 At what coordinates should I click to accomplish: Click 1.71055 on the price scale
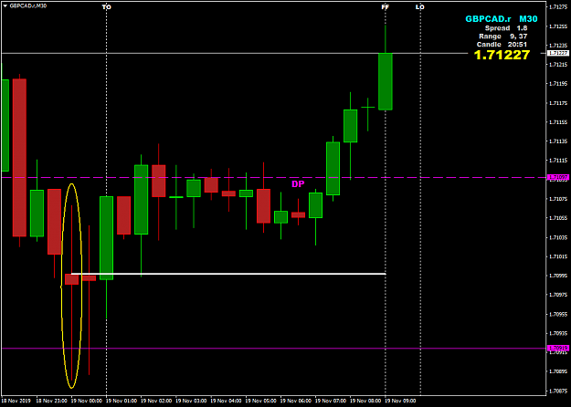tap(558, 218)
